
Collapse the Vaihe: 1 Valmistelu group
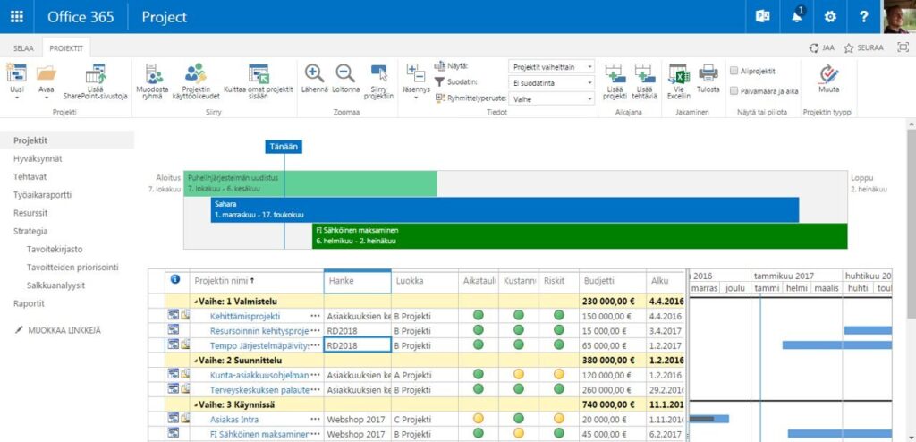coord(196,302)
